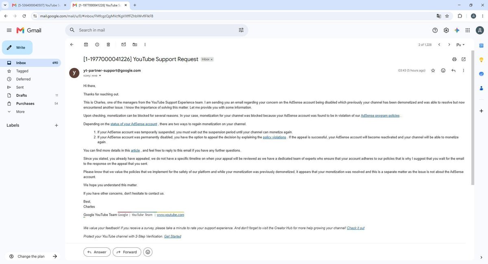This screenshot has height=264, width=488.
Task: Open Gmail support help icon
Action: pyautogui.click(x=435, y=30)
